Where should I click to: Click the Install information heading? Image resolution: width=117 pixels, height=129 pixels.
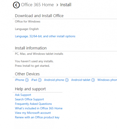pos(31,48)
